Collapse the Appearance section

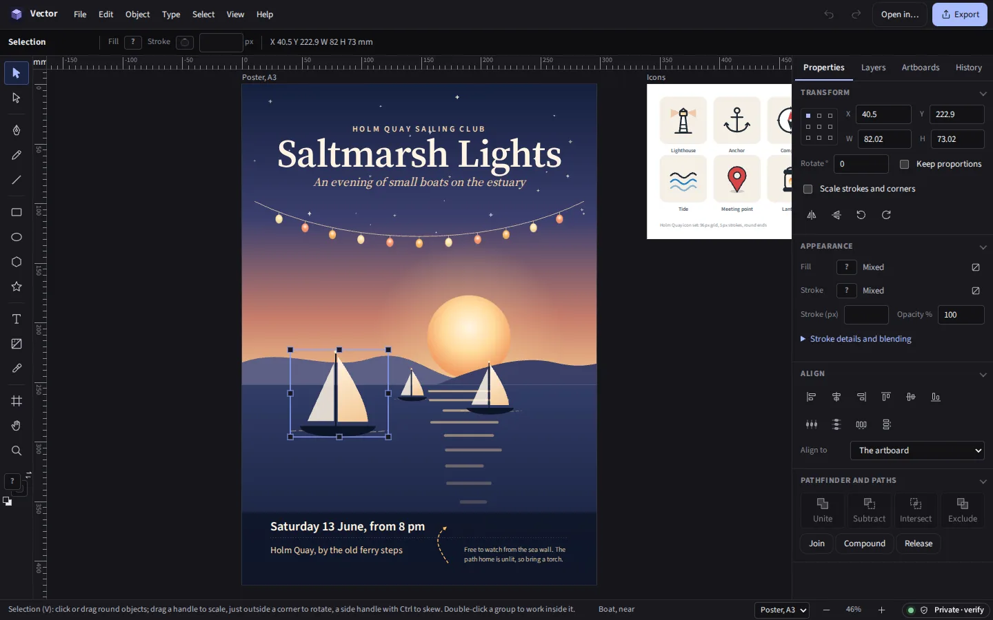[x=983, y=247]
